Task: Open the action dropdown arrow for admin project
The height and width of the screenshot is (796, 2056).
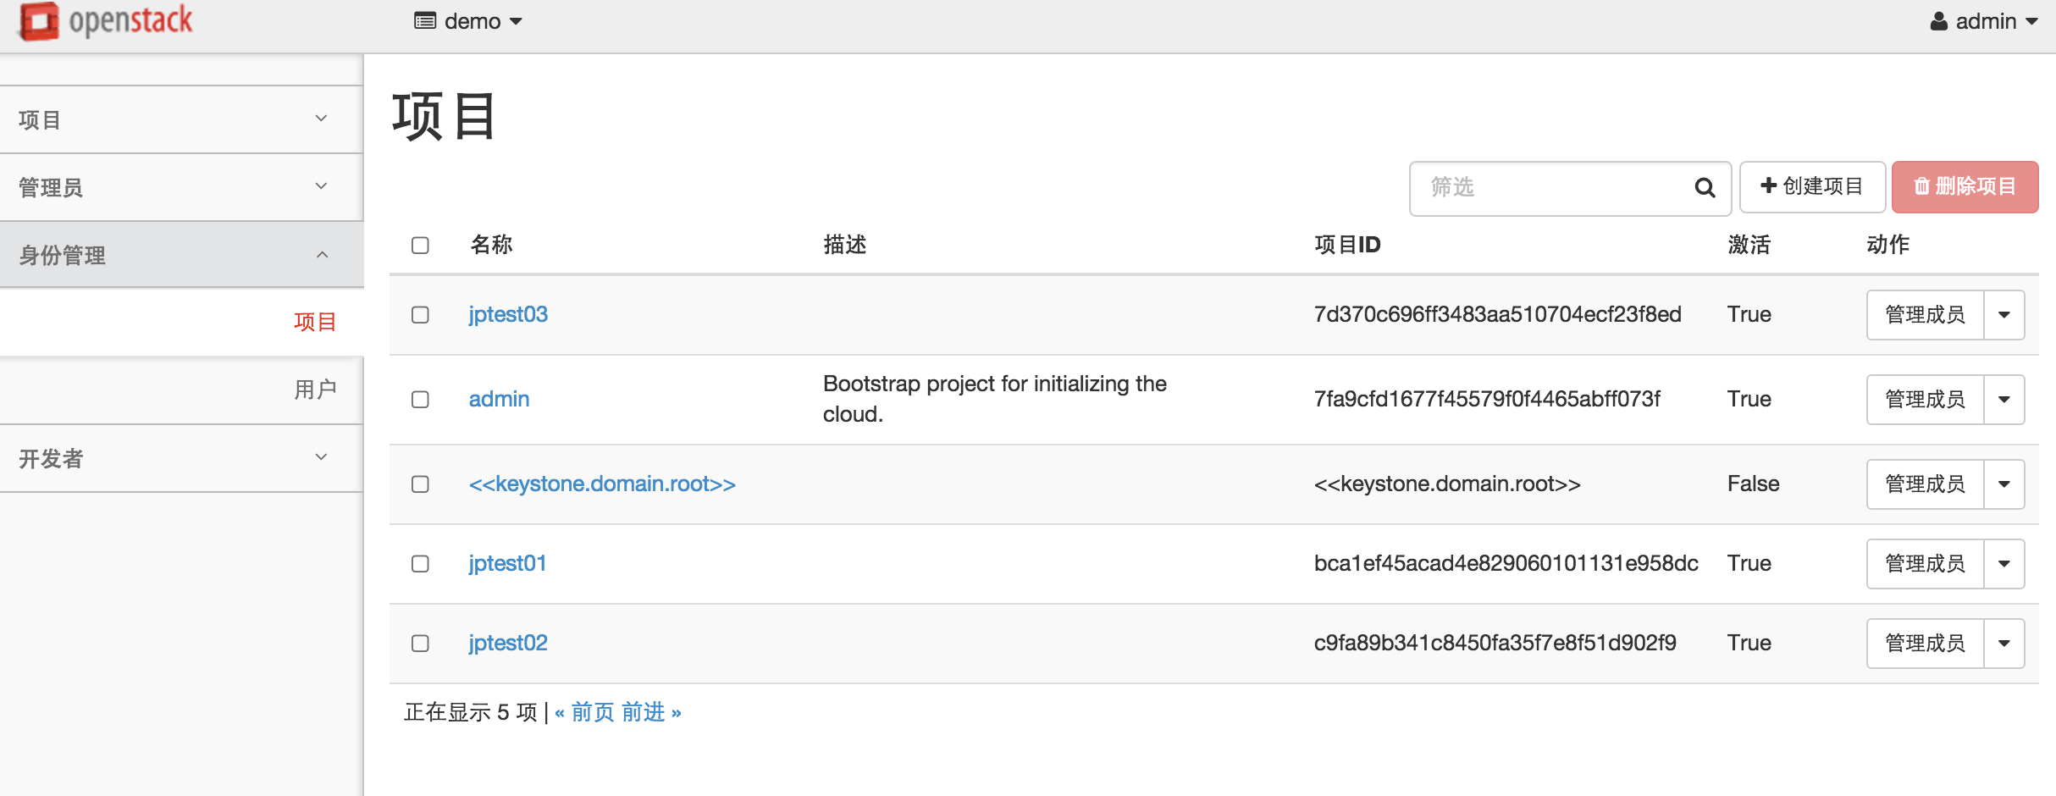Action: pyautogui.click(x=2004, y=400)
